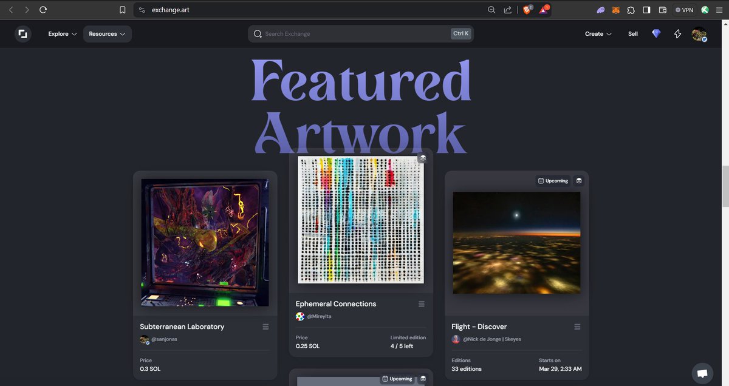
Task: Click the browser forward arrow
Action: tap(27, 10)
